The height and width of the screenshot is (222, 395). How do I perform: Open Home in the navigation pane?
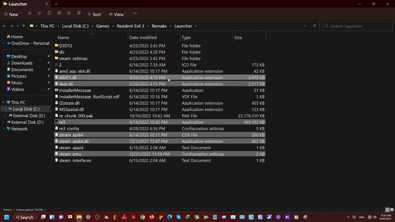(x=15, y=37)
